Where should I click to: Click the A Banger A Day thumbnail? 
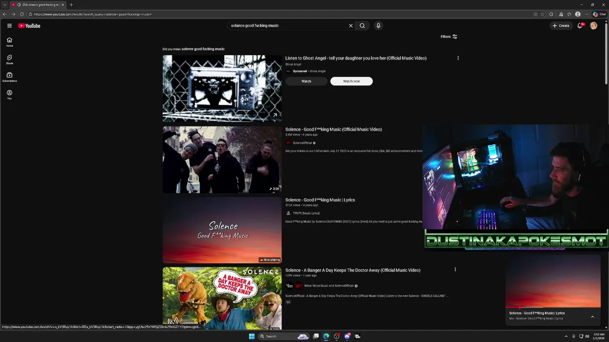[222, 298]
